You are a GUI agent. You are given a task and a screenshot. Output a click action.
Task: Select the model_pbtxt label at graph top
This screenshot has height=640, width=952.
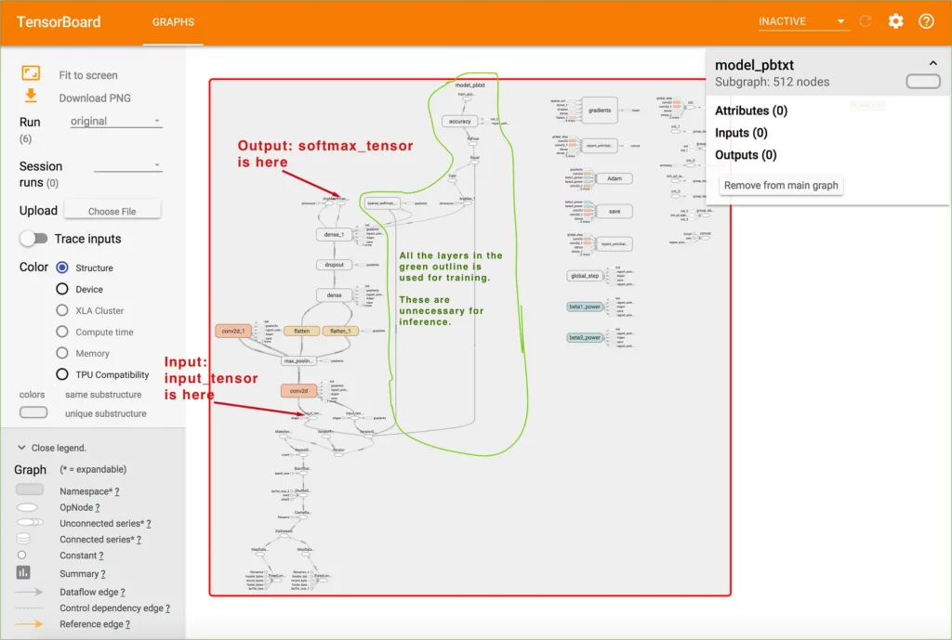pos(469,85)
